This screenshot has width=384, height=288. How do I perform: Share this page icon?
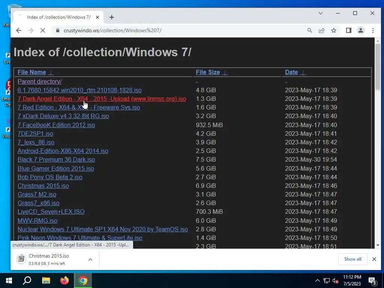point(321,30)
